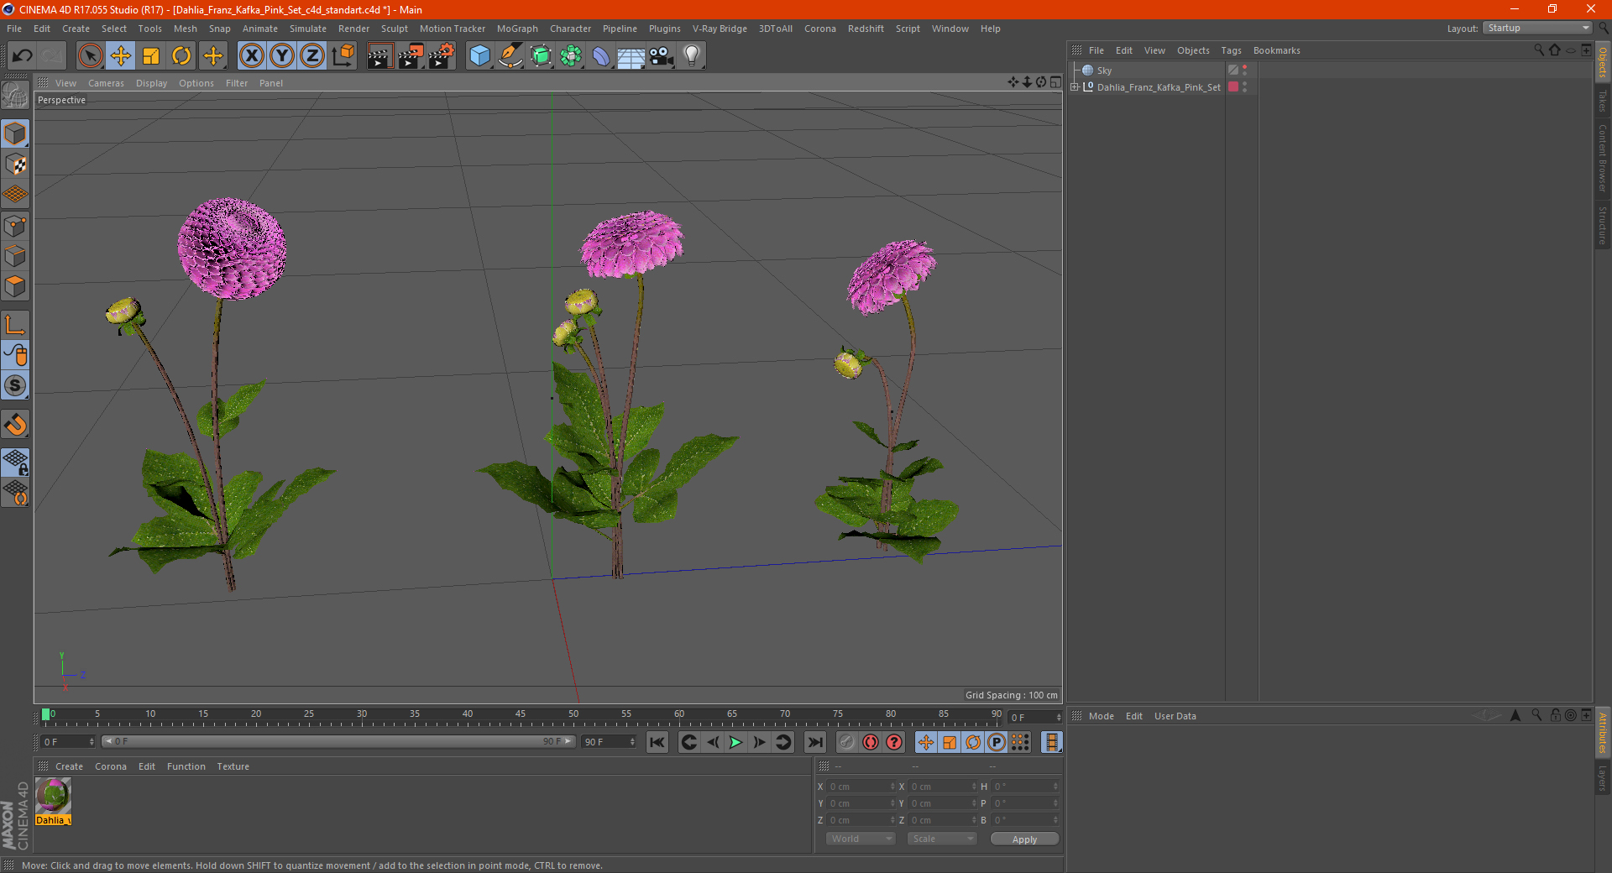Viewport: 1612px width, 873px height.
Task: Activate the Scale tool in top toolbar
Action: (151, 56)
